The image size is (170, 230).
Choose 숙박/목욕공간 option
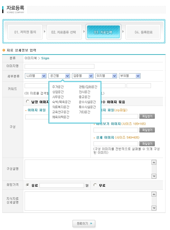point(61,102)
